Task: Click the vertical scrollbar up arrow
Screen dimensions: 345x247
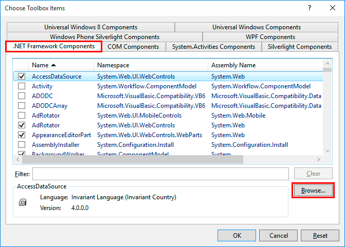Action: coord(328,64)
